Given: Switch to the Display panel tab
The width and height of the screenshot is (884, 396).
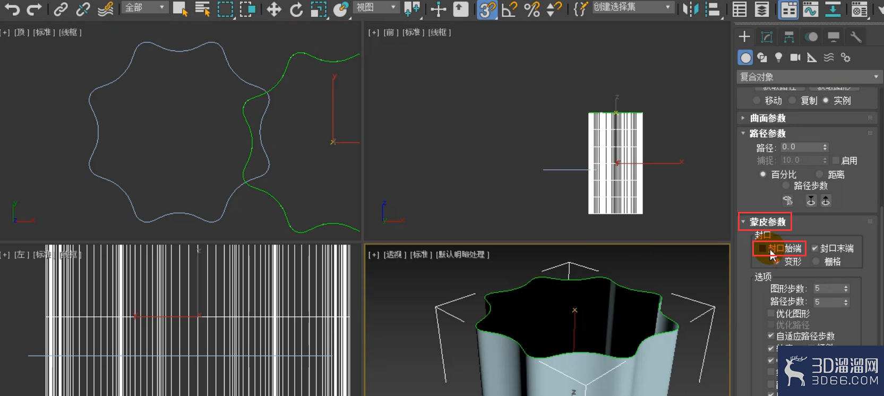Looking at the screenshot, I should (x=834, y=37).
